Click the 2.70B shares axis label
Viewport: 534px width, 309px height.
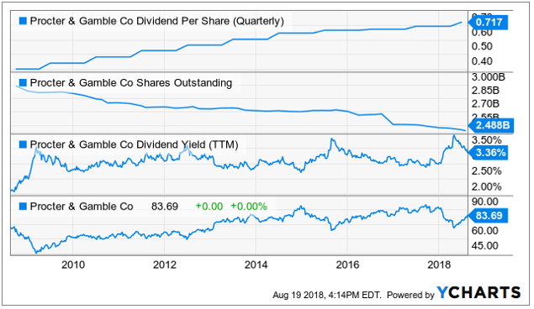(x=485, y=103)
